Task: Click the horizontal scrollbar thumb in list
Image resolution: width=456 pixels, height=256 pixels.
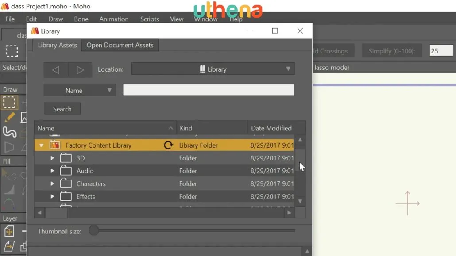Action: (56, 213)
